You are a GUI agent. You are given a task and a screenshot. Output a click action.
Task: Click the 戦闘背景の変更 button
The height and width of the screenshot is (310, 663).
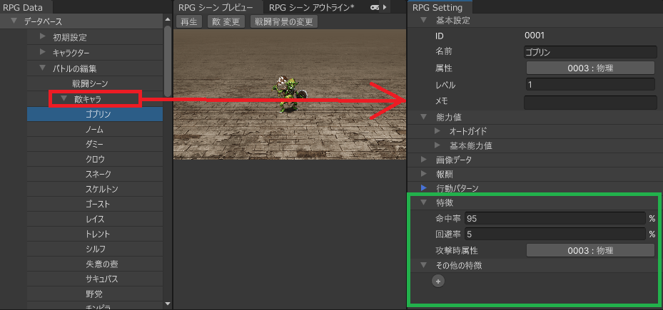pyautogui.click(x=285, y=21)
